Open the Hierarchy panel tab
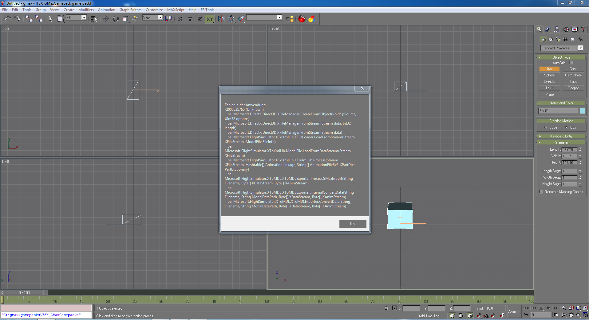The image size is (589, 320). pos(557,29)
